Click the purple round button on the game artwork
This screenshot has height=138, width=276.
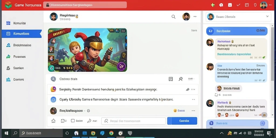122,67
